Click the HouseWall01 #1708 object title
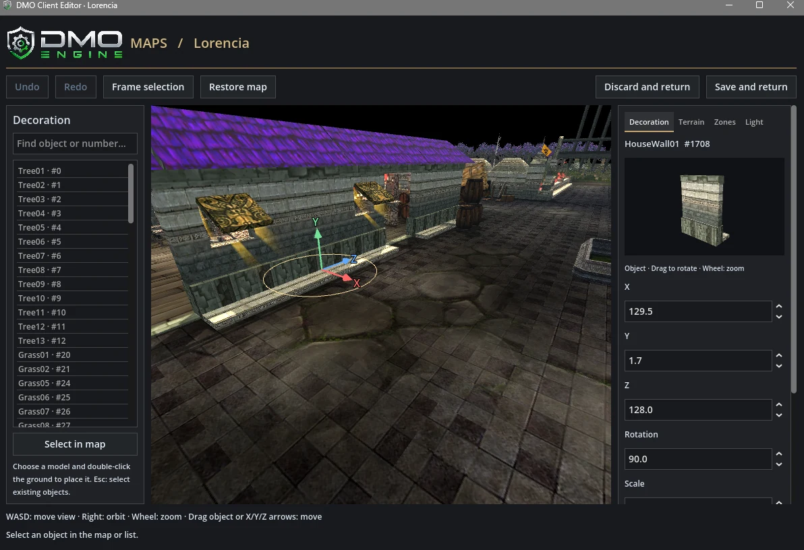The height and width of the screenshot is (550, 804). pos(667,144)
